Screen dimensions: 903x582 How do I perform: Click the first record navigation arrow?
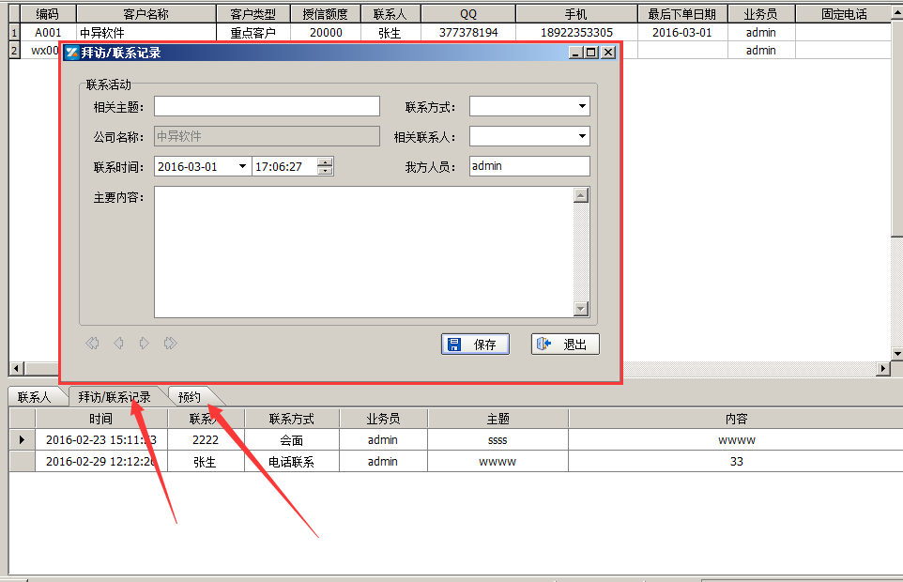coord(92,343)
